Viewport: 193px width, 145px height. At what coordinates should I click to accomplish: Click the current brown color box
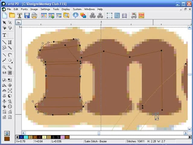pyautogui.click(x=7, y=139)
